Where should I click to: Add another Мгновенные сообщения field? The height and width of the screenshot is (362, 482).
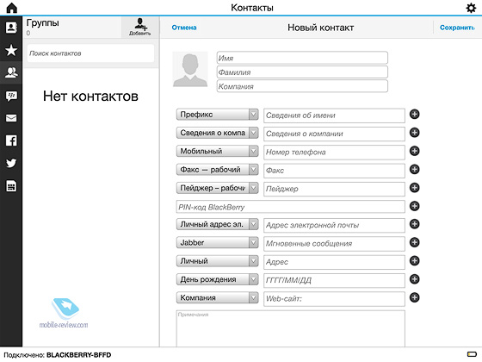coord(414,242)
